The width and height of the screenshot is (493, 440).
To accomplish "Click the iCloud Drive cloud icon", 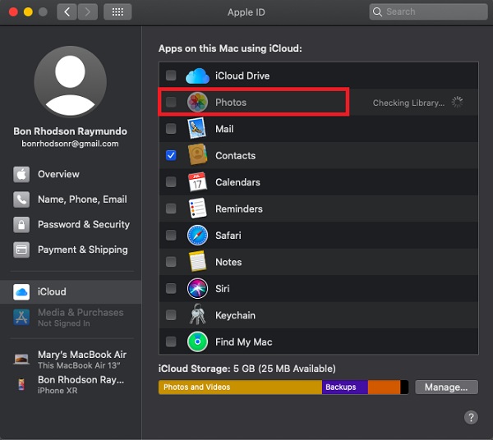I will click(197, 76).
